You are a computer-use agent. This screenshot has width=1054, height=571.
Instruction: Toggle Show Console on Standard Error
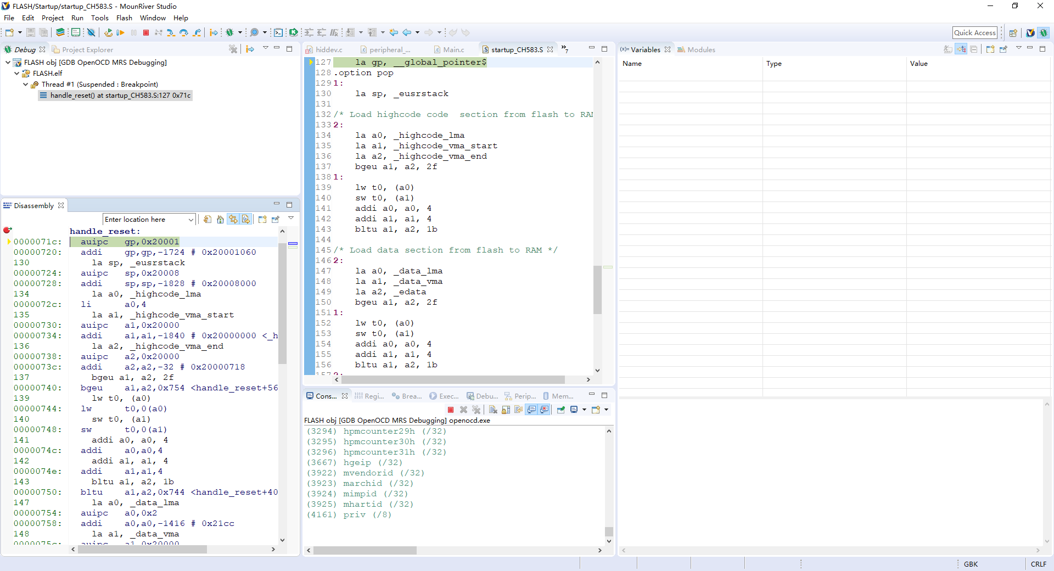coord(544,410)
